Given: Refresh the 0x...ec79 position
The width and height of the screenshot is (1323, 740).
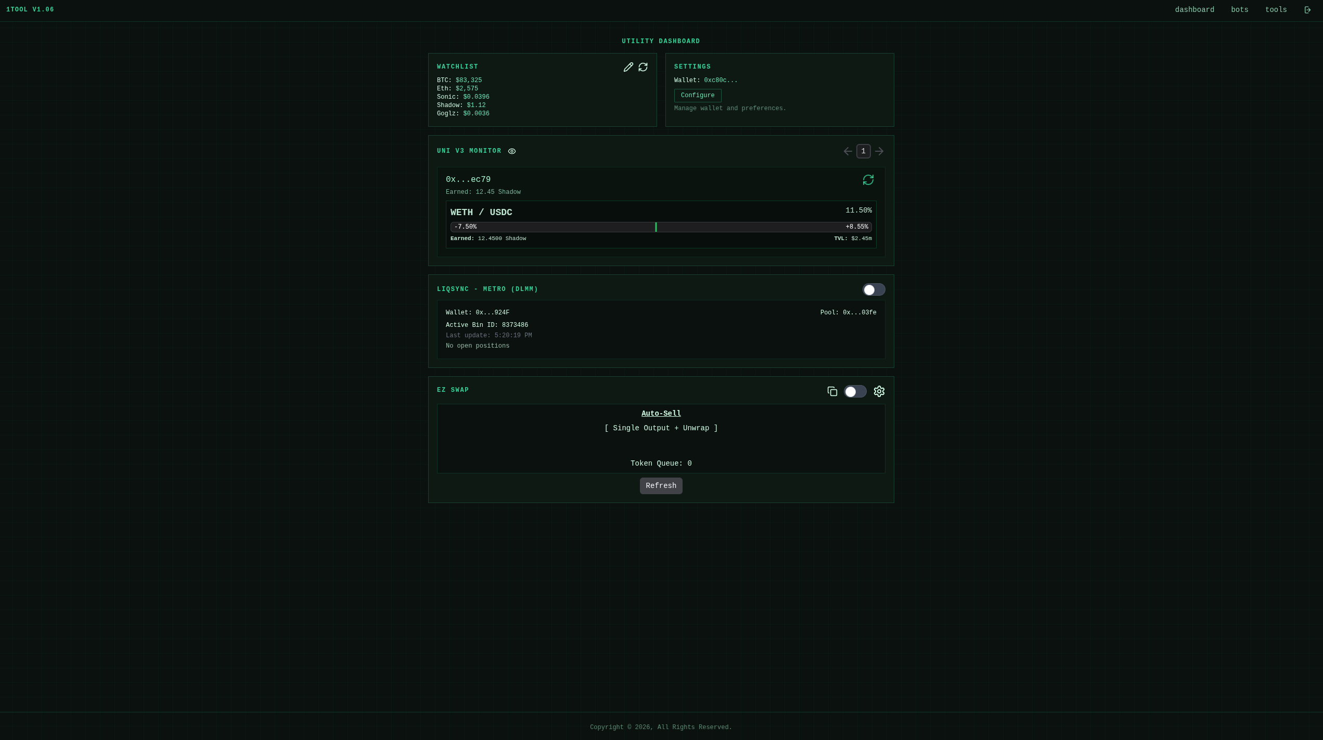Looking at the screenshot, I should [x=868, y=180].
